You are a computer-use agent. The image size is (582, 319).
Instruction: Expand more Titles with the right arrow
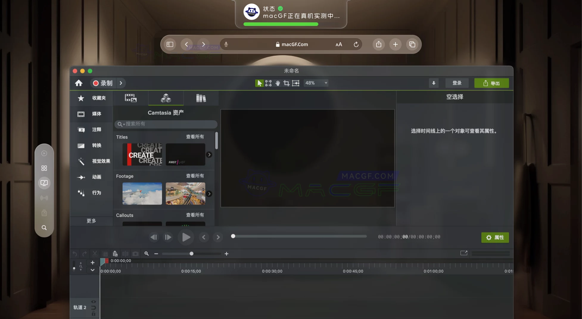coord(209,155)
